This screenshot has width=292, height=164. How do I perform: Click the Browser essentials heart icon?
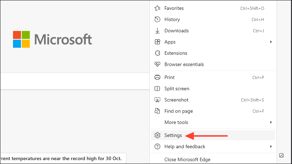click(x=157, y=64)
